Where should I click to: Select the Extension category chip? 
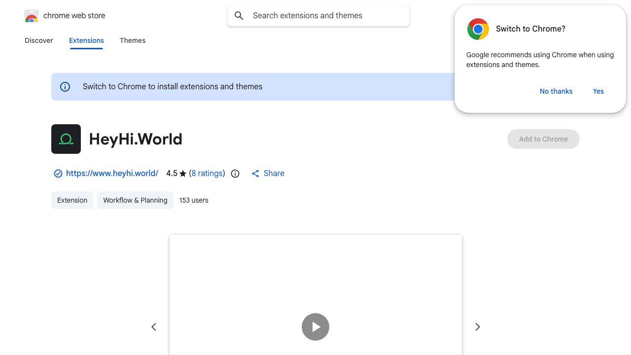(72, 200)
